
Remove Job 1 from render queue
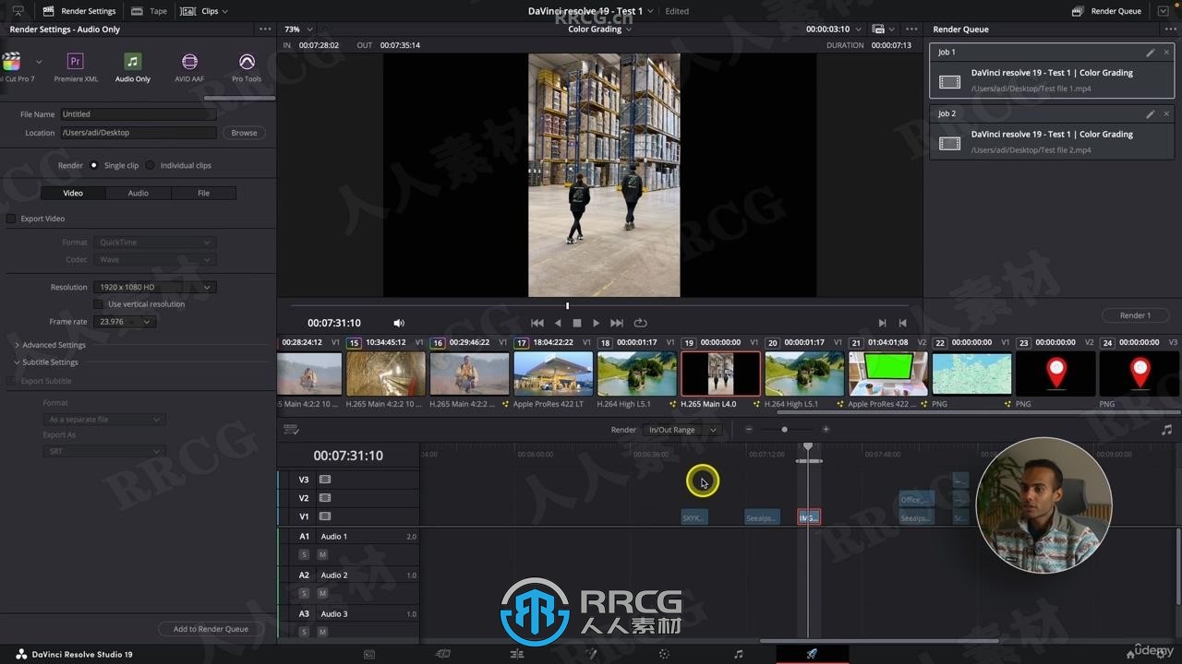point(1166,53)
